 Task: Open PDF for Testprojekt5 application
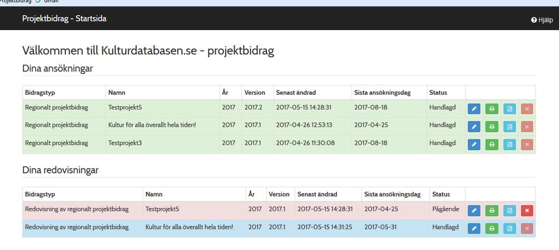pyautogui.click(x=509, y=109)
